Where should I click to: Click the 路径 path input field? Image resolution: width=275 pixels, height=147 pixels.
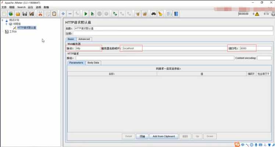tap(155, 58)
